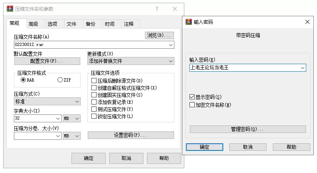The height and width of the screenshot is (173, 317).
Task: Click the WinRAR icon in the 输入密码 title bar
Action: [x=189, y=22]
